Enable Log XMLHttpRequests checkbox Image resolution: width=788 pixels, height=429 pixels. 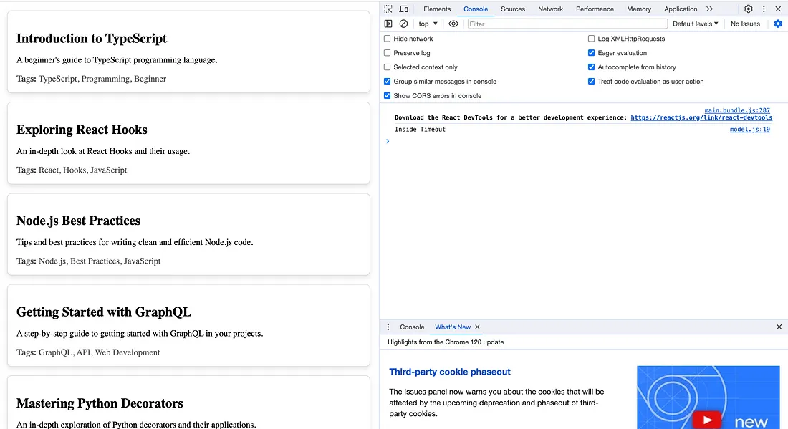591,39
